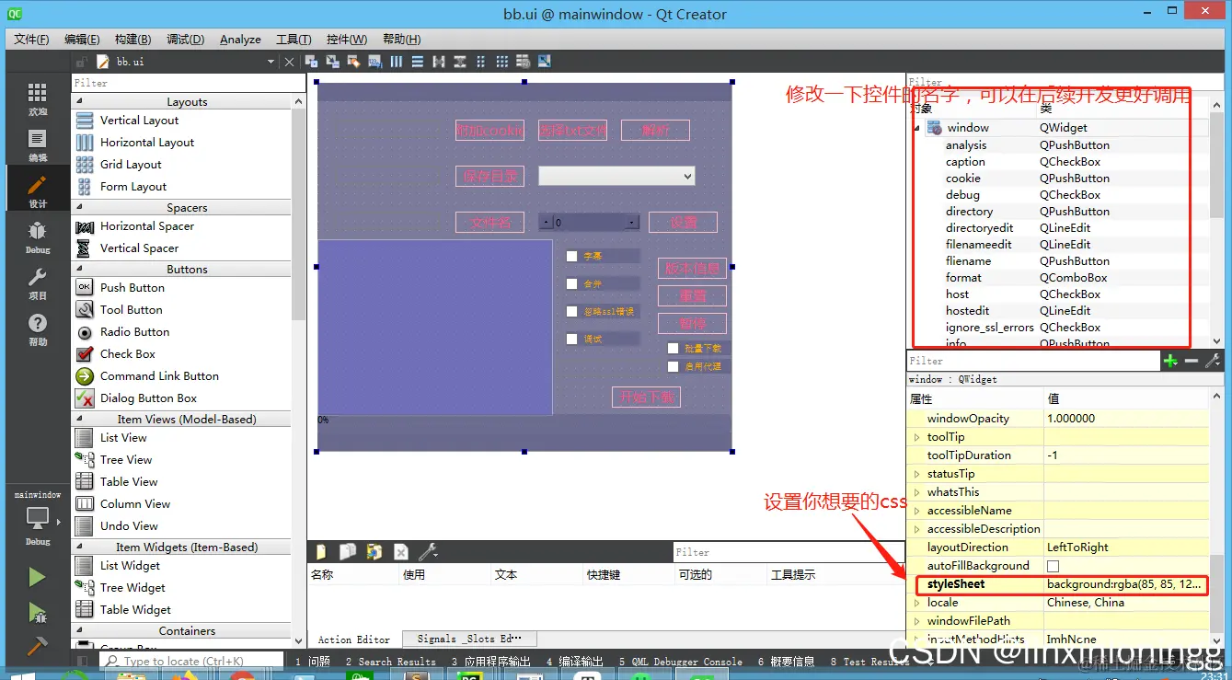Screen dimensions: 1232x680
Task: Select the 设计 design mode icon
Action: [x=37, y=190]
